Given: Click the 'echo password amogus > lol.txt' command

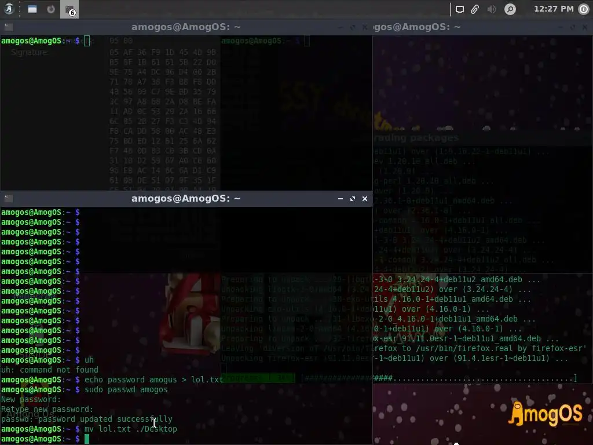Looking at the screenshot, I should (153, 380).
